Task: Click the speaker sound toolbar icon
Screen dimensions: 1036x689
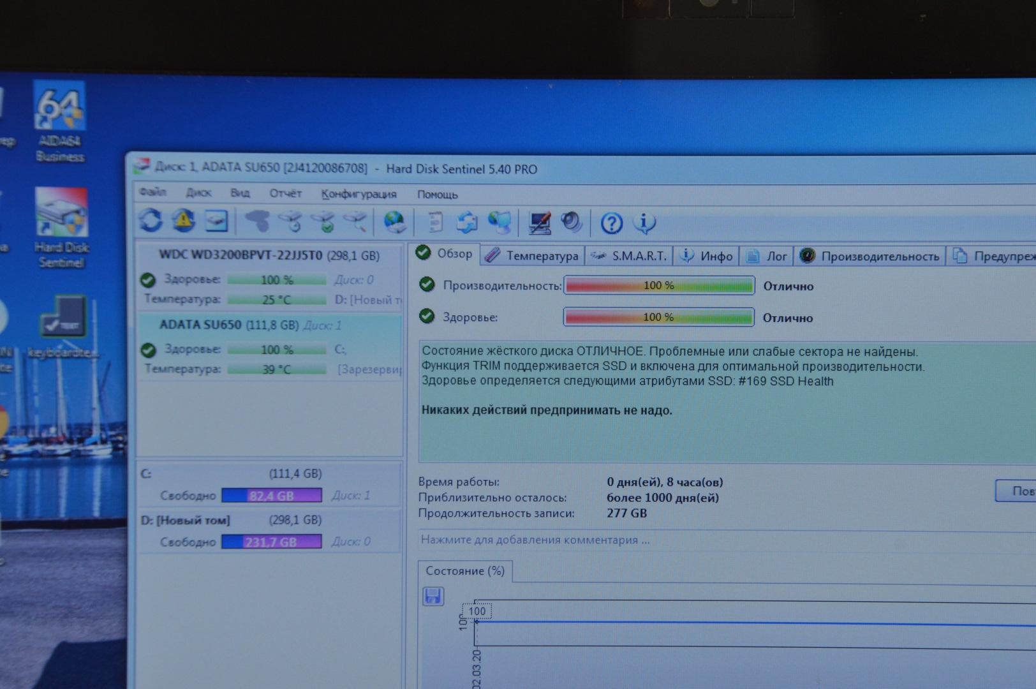Action: 572,223
